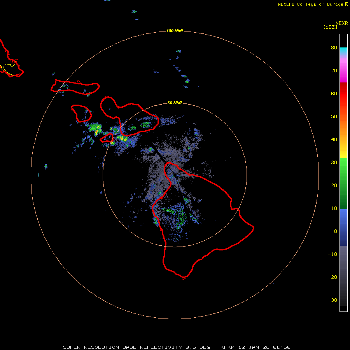The image size is (350, 350).
Task: Click the -30 dBZ scale value
Action: click(x=332, y=300)
